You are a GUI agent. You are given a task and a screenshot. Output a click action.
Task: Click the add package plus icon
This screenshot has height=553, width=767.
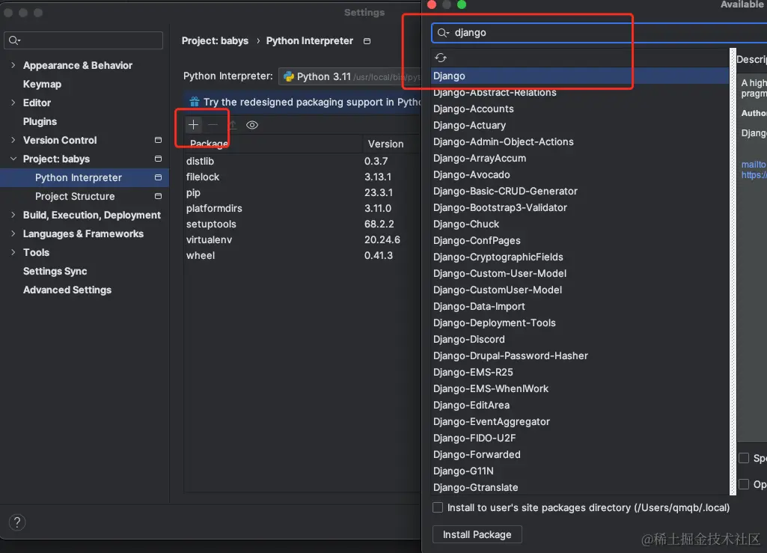coord(193,125)
